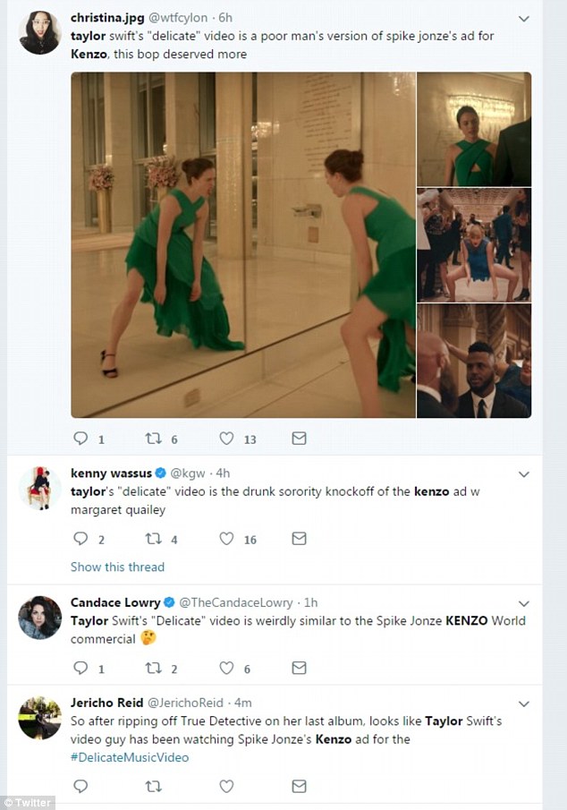Open the man in suit thumbnail
This screenshot has height=810, width=567.
(474, 361)
